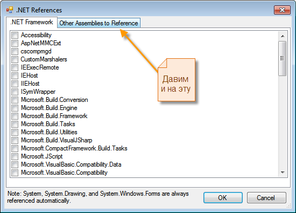Toggle the ISymWrapper checkbox

click(x=15, y=92)
